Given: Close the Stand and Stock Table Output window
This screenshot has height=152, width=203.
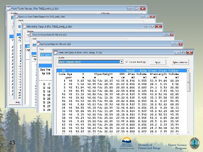Looking at the screenshot, I should [x=153, y=17].
